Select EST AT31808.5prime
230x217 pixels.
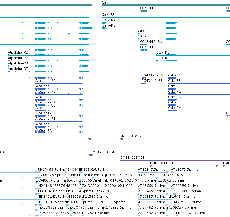[x=187, y=192]
